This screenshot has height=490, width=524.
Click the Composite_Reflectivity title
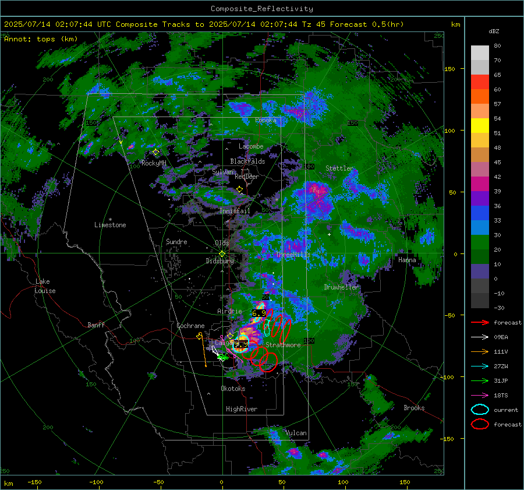coord(261,9)
